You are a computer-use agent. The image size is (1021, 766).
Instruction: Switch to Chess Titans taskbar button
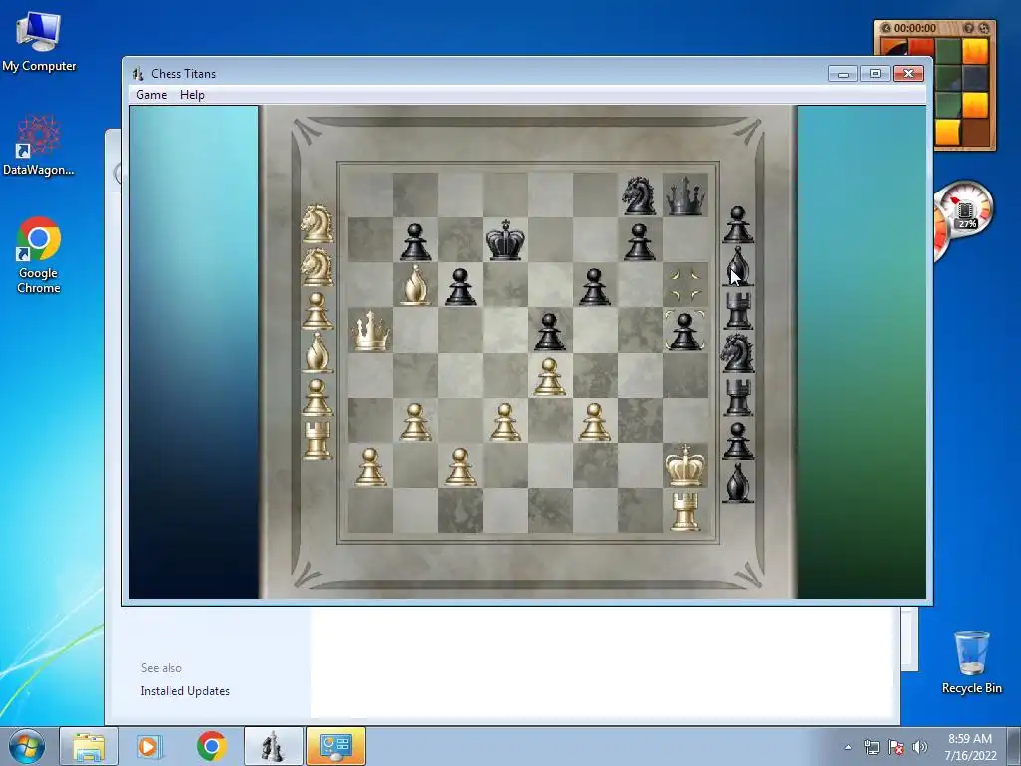click(x=273, y=746)
